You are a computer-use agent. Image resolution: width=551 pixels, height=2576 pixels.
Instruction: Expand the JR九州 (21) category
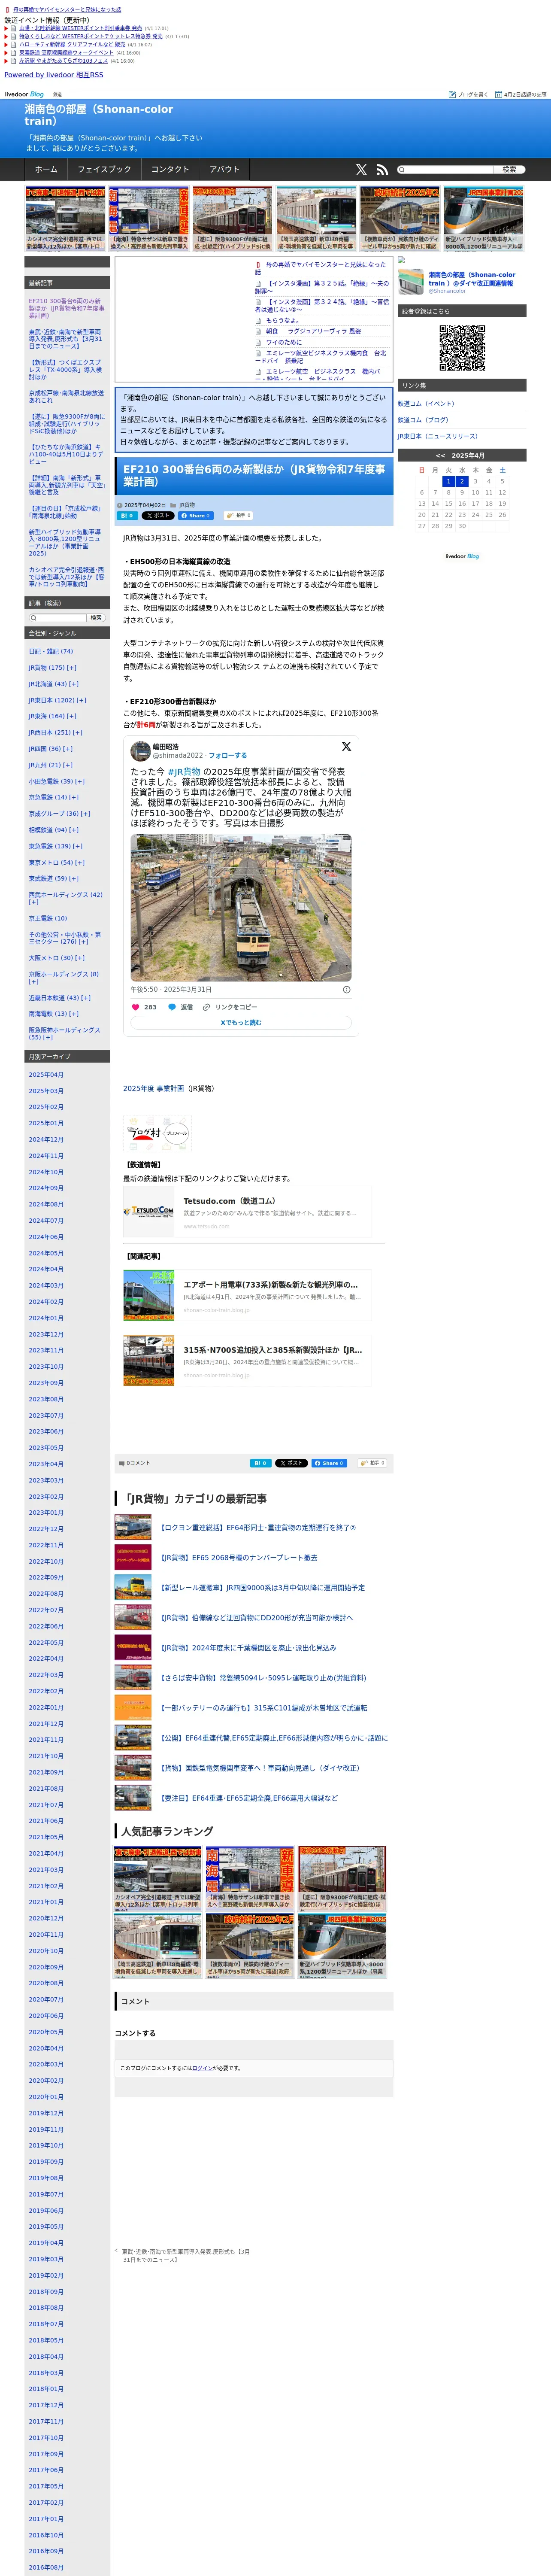pos(68,765)
